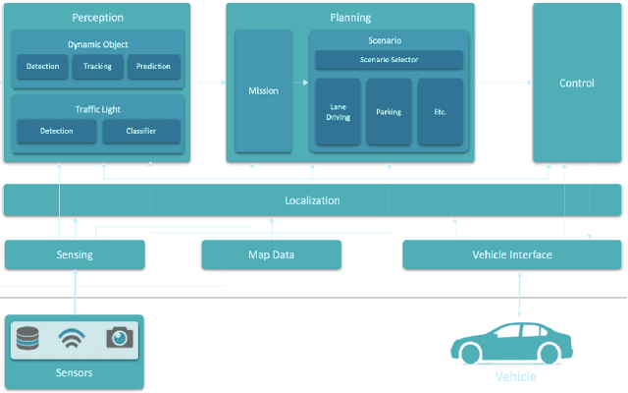Select the Sensing block
Screen dimensions: 628x393
coord(75,254)
